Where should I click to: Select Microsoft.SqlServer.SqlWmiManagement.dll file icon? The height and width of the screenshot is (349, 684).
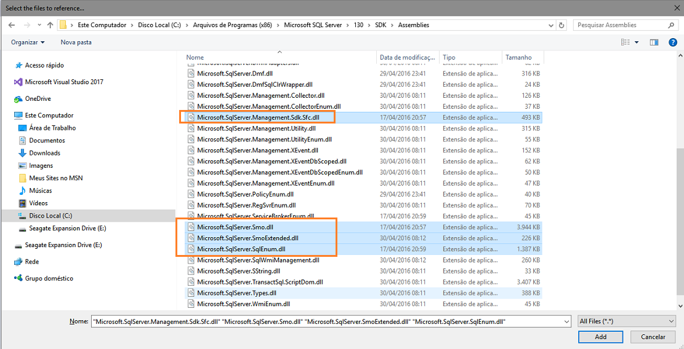191,261
